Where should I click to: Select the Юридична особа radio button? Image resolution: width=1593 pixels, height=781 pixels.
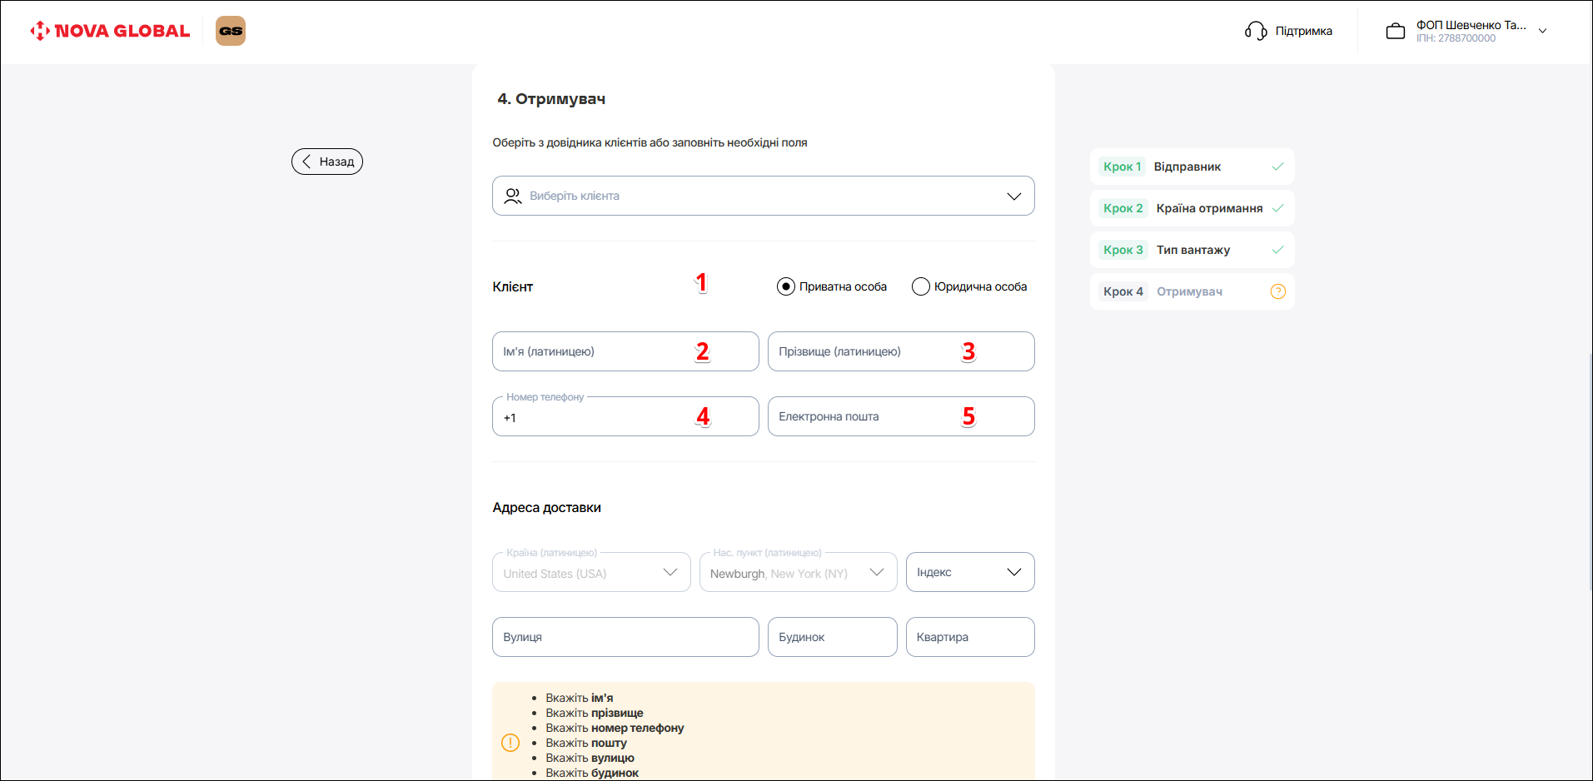(920, 286)
